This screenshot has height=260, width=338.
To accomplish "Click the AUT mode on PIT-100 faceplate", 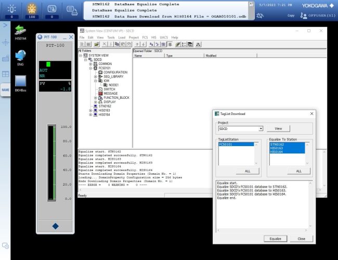I will point(43,70).
